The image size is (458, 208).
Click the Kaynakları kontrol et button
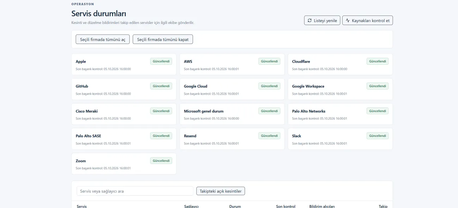pyautogui.click(x=367, y=20)
